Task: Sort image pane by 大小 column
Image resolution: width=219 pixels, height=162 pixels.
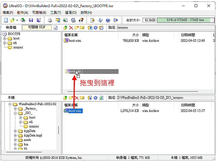Action: (129, 35)
